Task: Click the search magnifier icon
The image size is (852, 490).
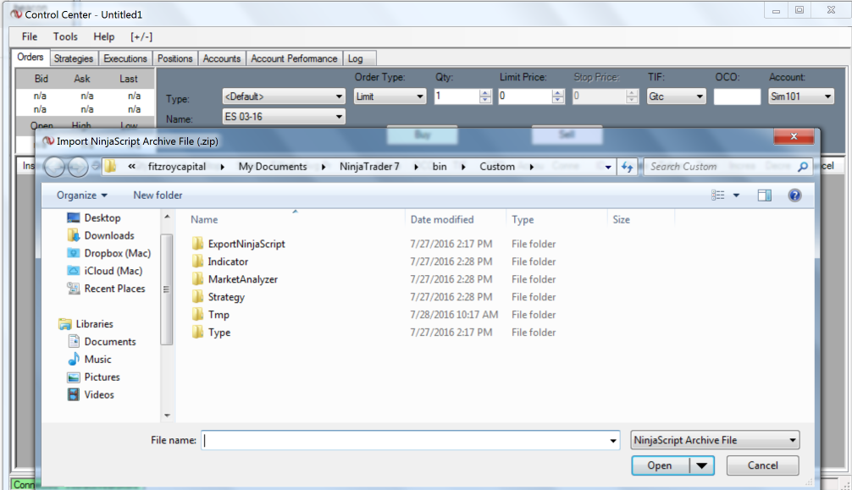Action: 802,167
